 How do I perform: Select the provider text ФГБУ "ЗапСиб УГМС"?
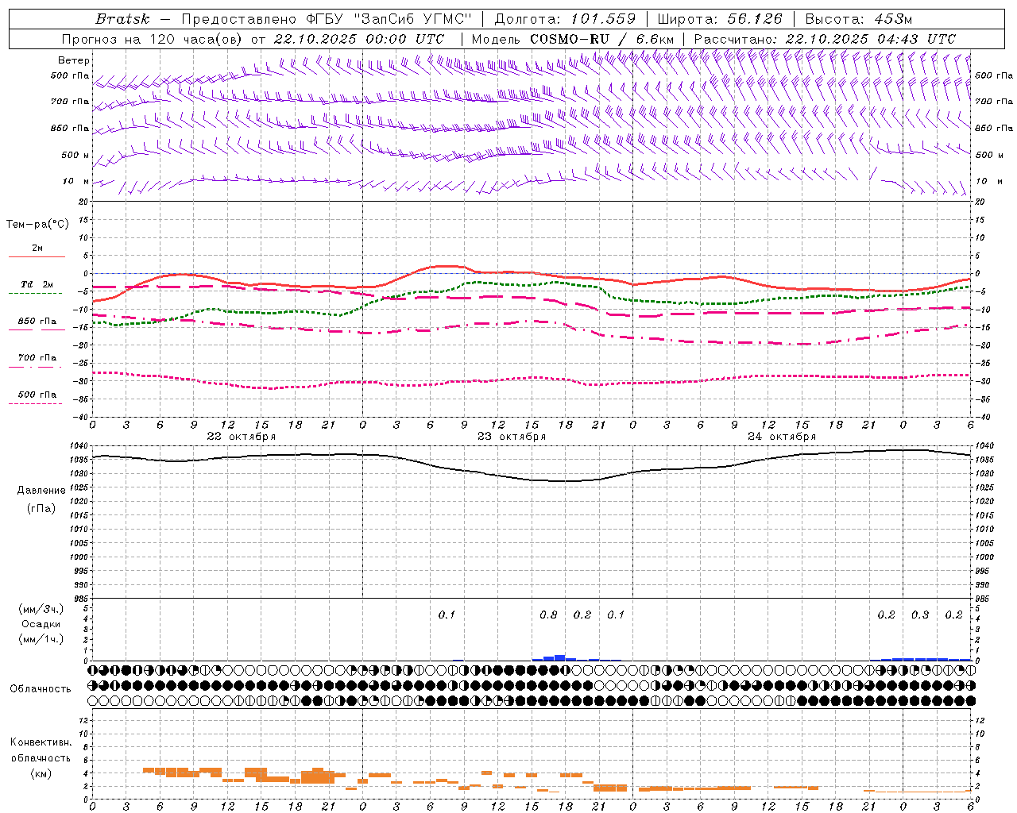click(389, 19)
